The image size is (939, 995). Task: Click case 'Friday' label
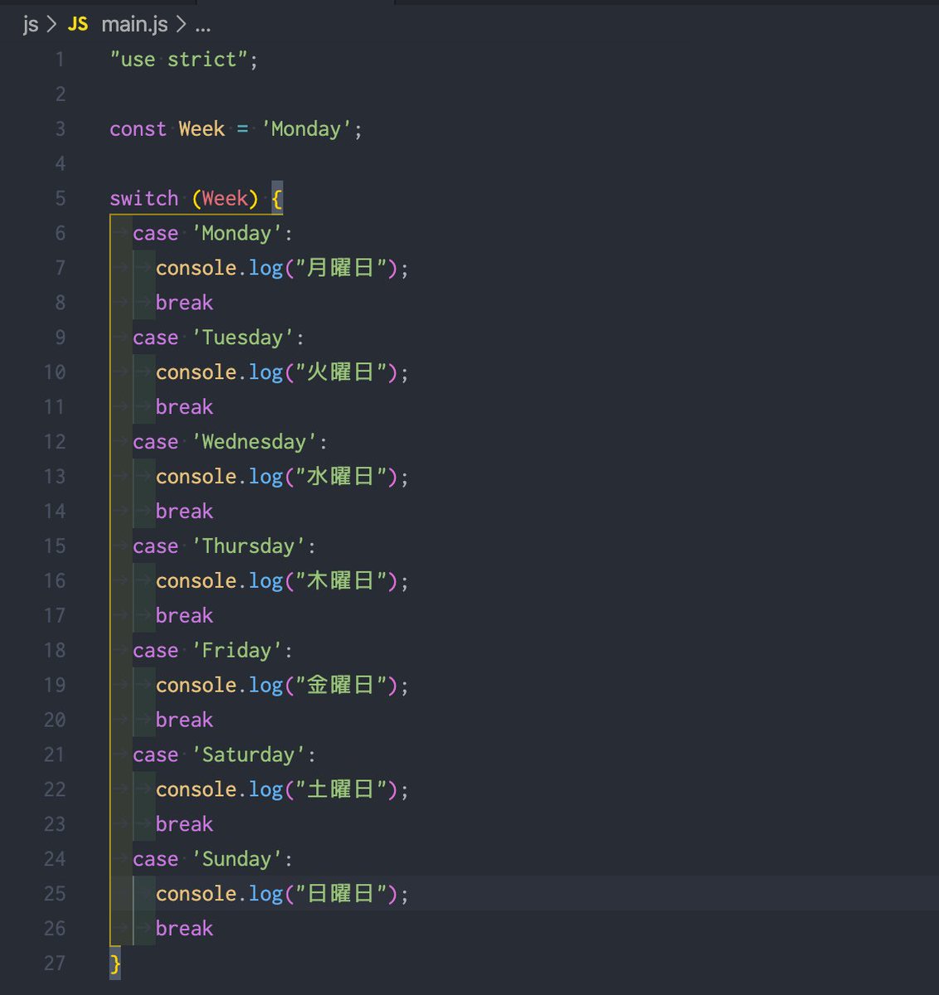pyautogui.click(x=213, y=651)
